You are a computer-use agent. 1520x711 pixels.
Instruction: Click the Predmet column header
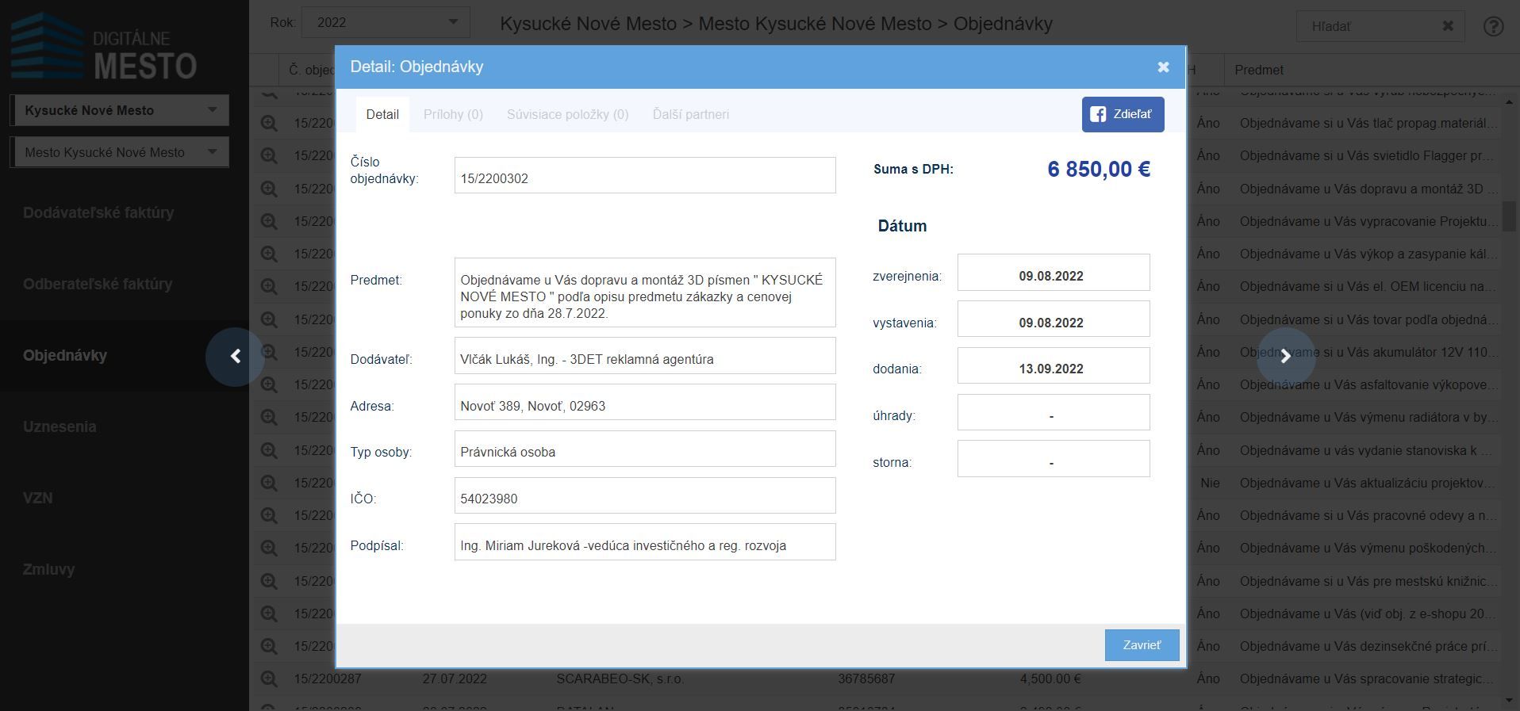(1258, 70)
